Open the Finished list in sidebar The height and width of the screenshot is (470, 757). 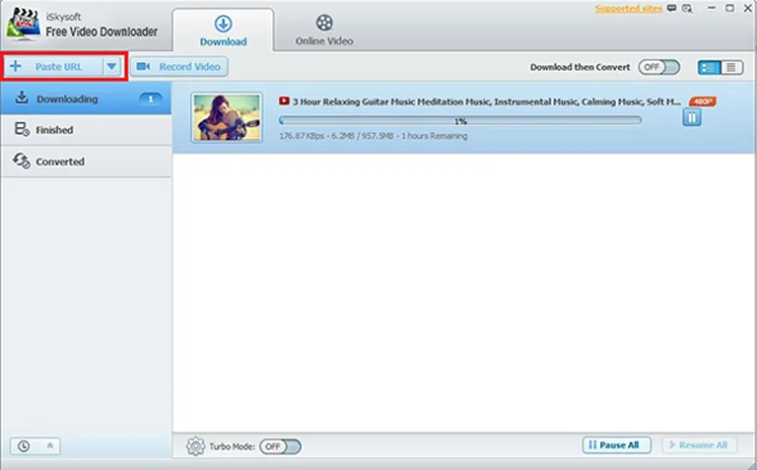[86, 130]
